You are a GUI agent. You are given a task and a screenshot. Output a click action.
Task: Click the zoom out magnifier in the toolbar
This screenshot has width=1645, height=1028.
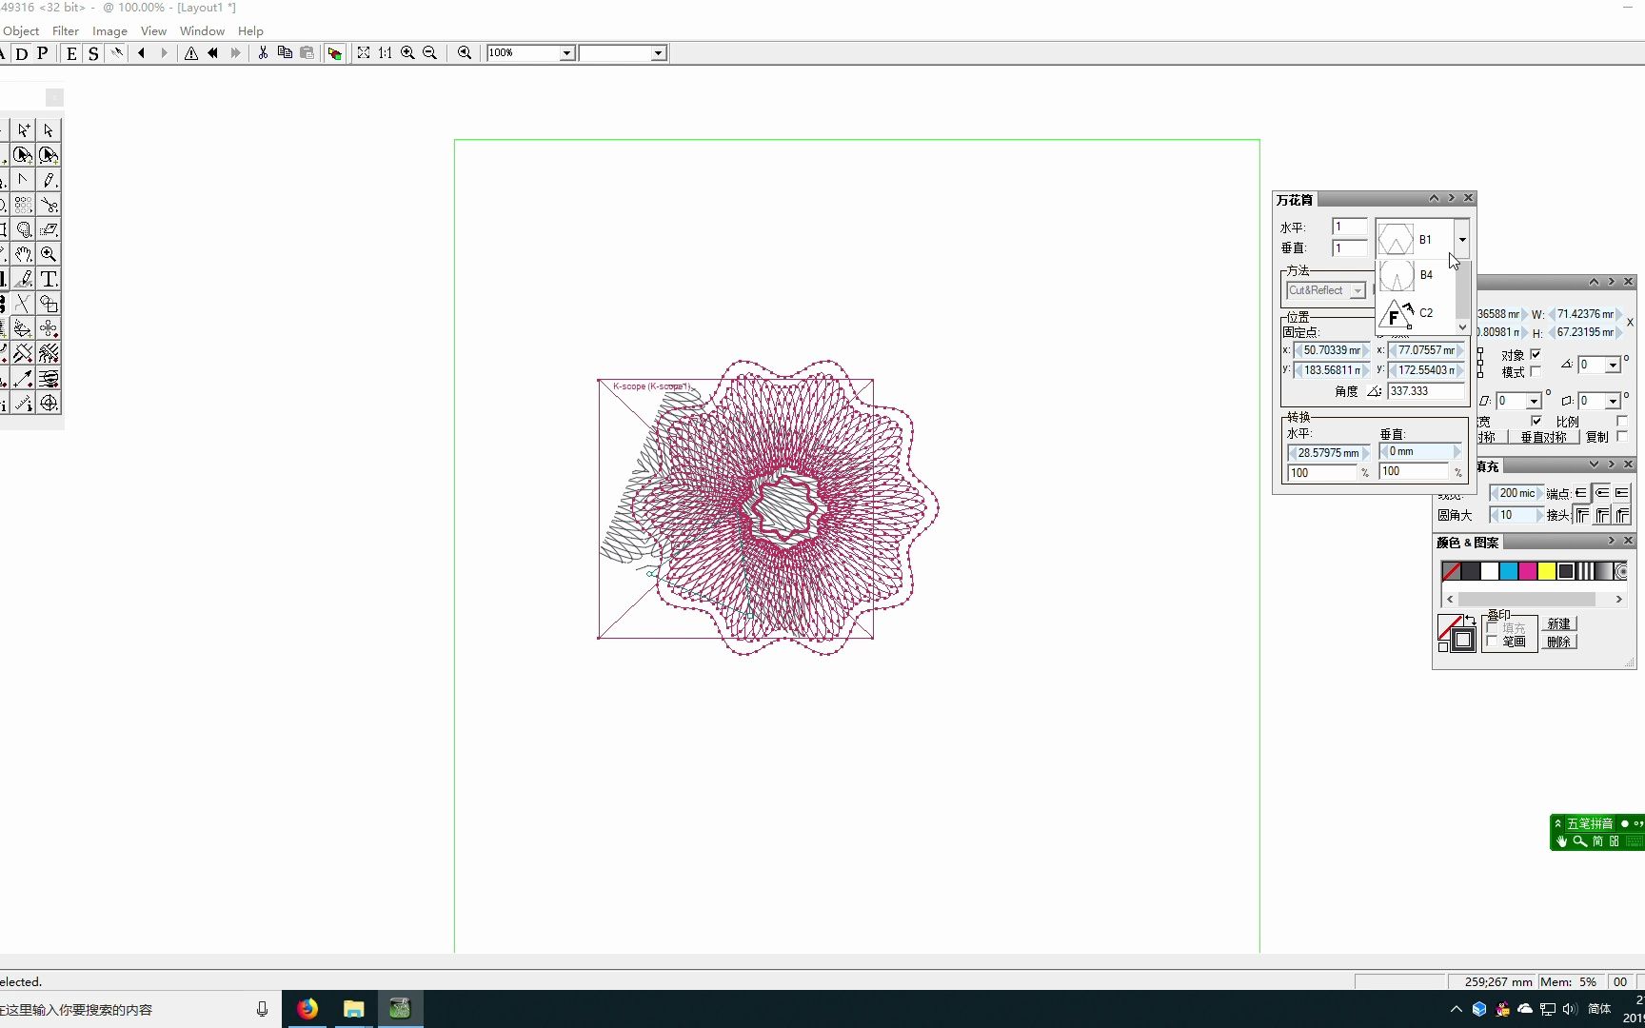point(429,53)
